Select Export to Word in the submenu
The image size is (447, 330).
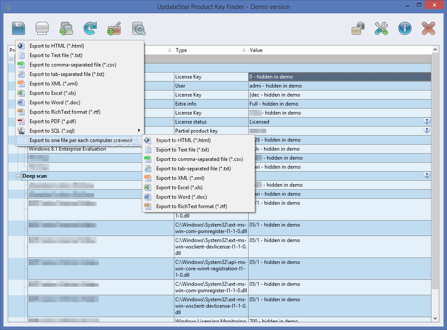pyautogui.click(x=198, y=197)
